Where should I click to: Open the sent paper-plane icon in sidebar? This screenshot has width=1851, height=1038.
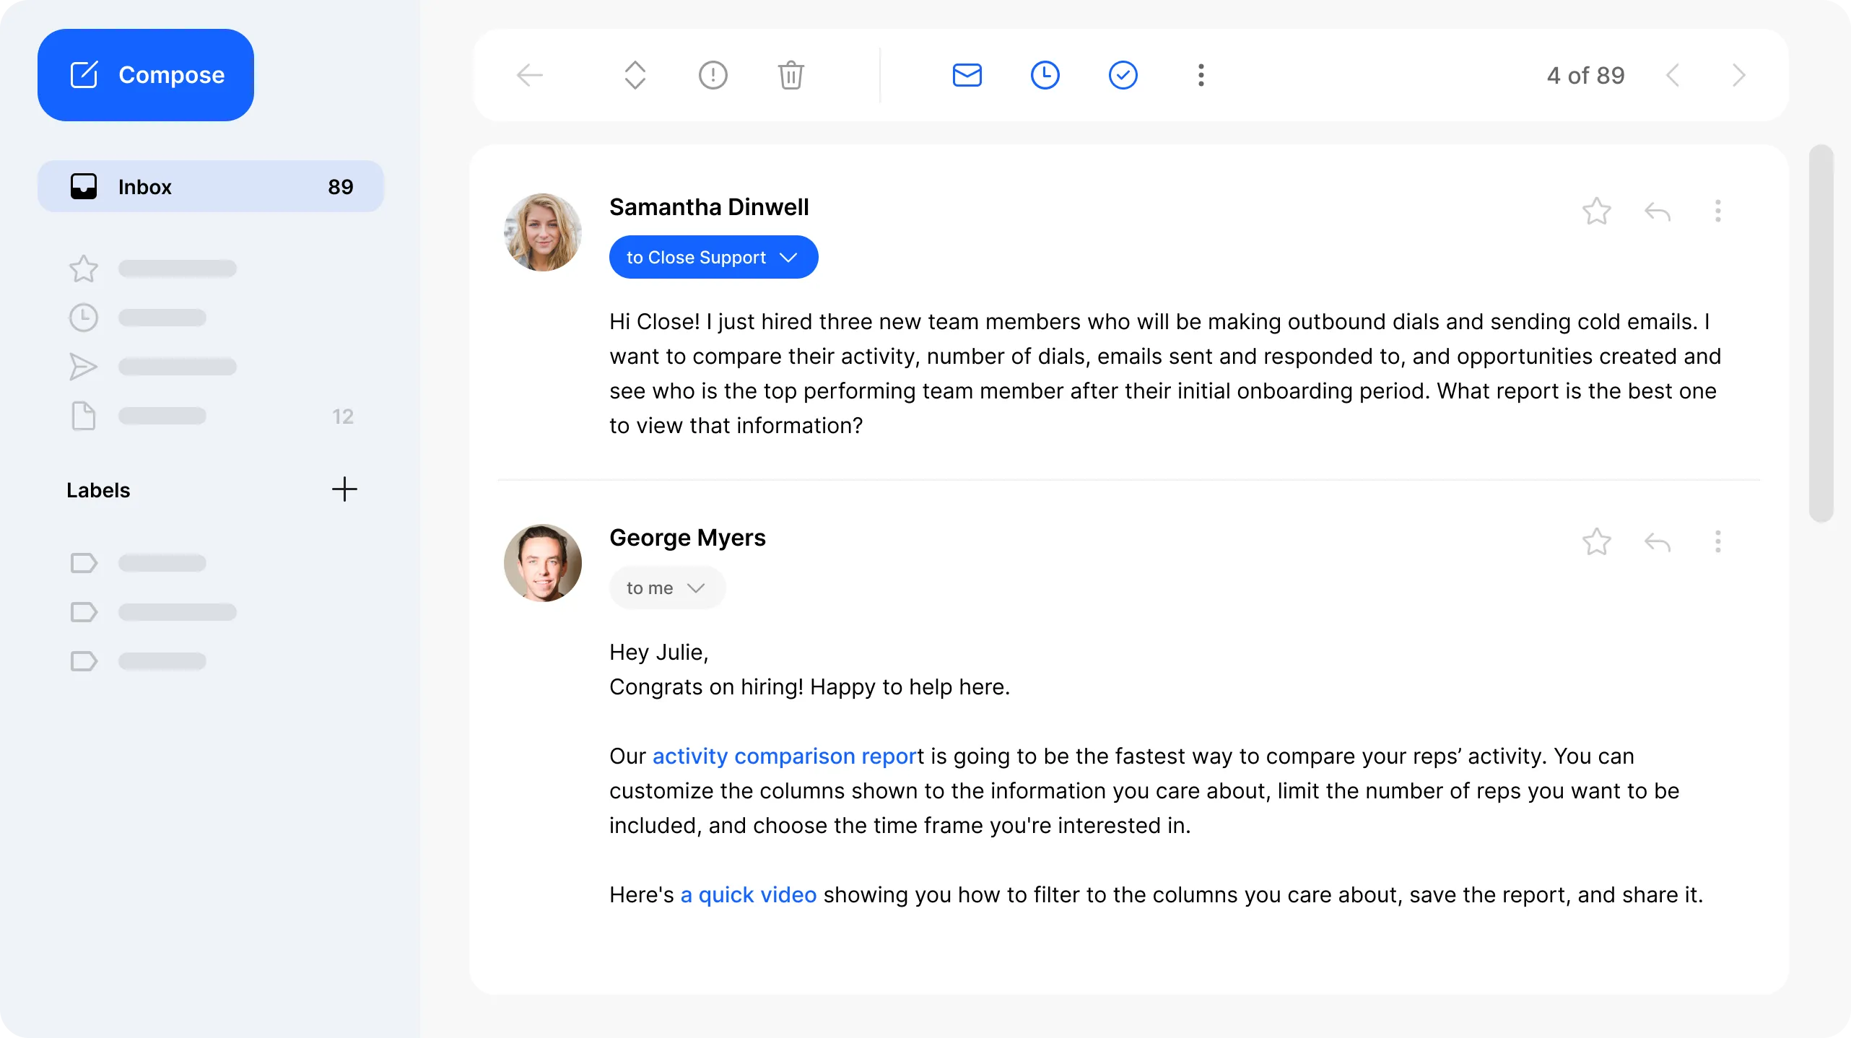coord(84,367)
